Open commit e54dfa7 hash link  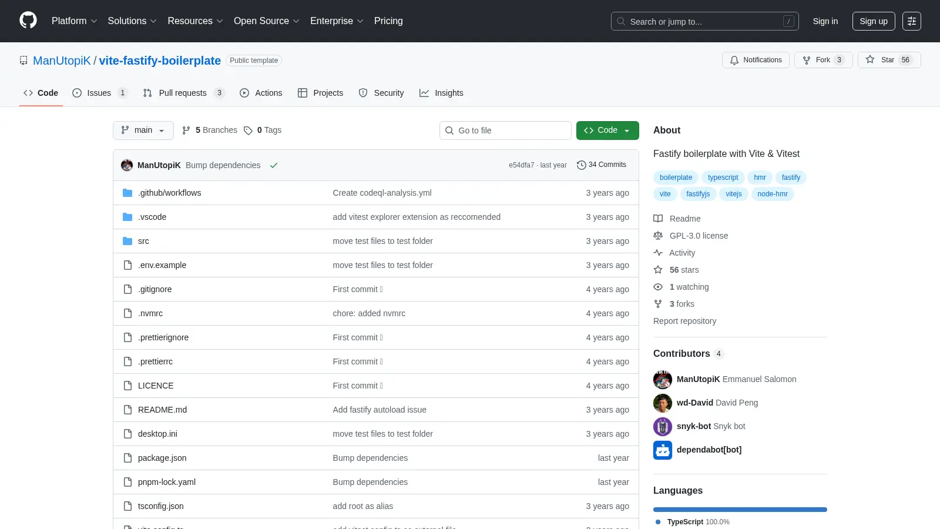521,165
